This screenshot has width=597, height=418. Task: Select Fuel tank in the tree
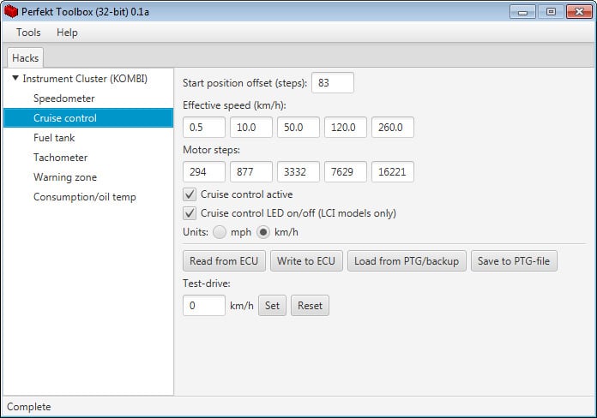tap(54, 138)
